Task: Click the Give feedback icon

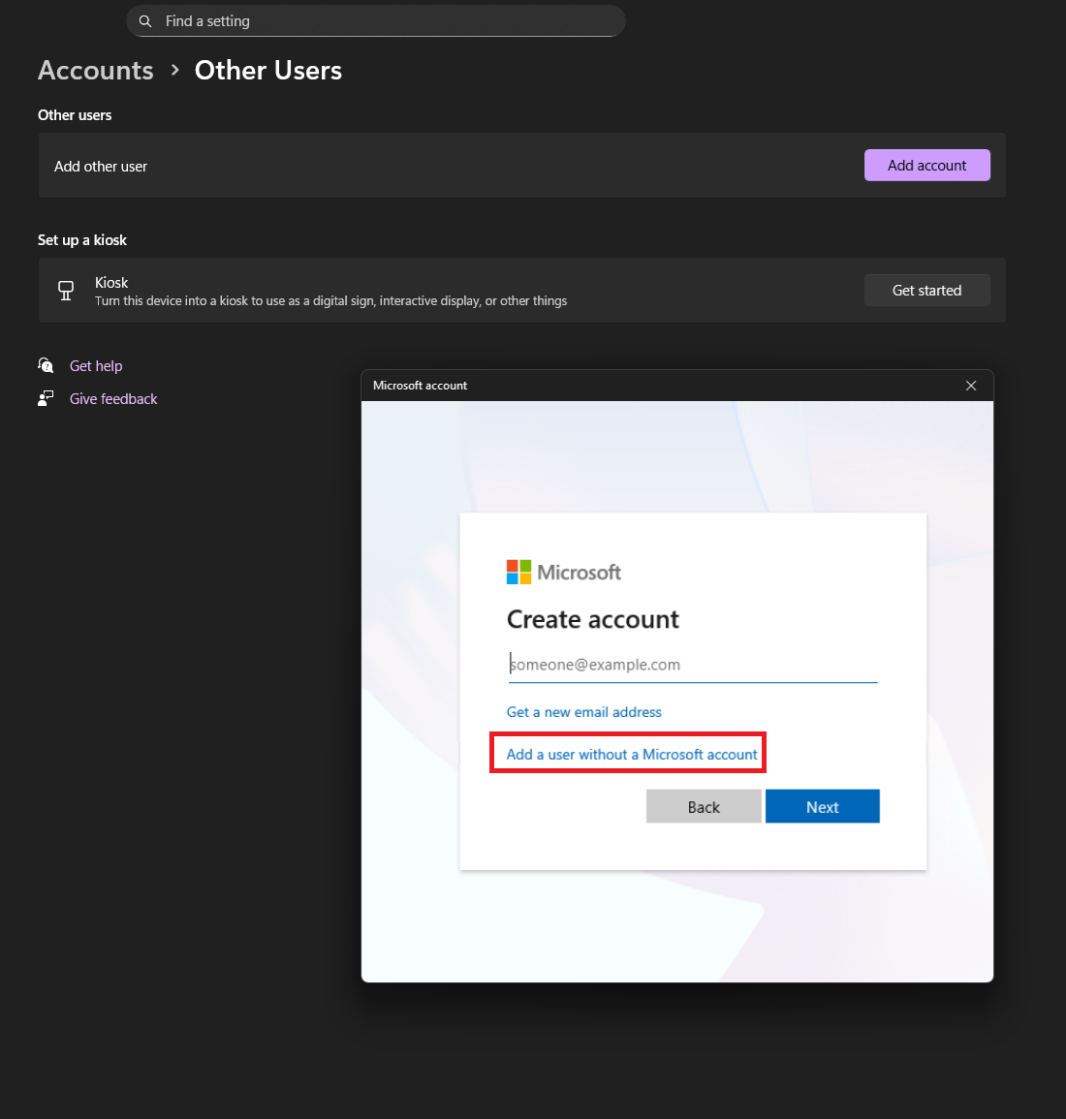Action: point(46,398)
